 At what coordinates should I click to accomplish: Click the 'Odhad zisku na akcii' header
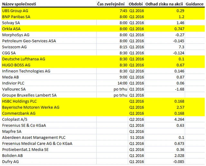[164, 4]
